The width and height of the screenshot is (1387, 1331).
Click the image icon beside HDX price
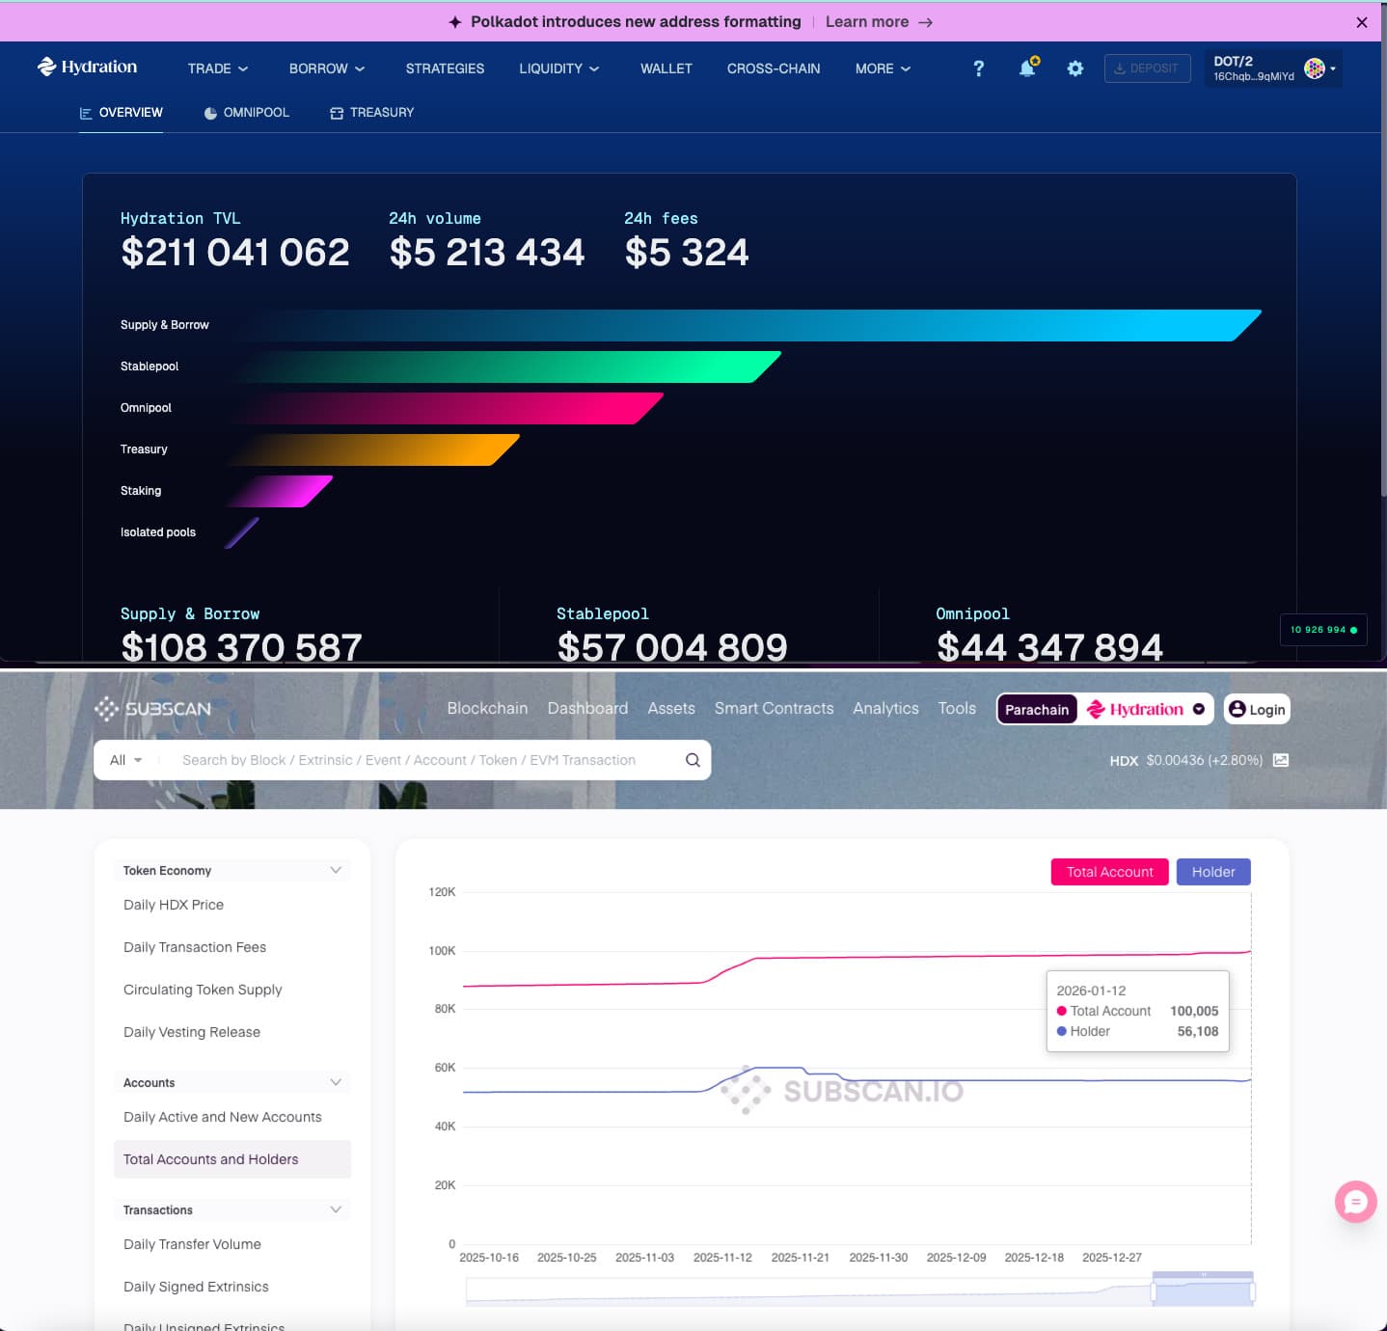pos(1280,760)
